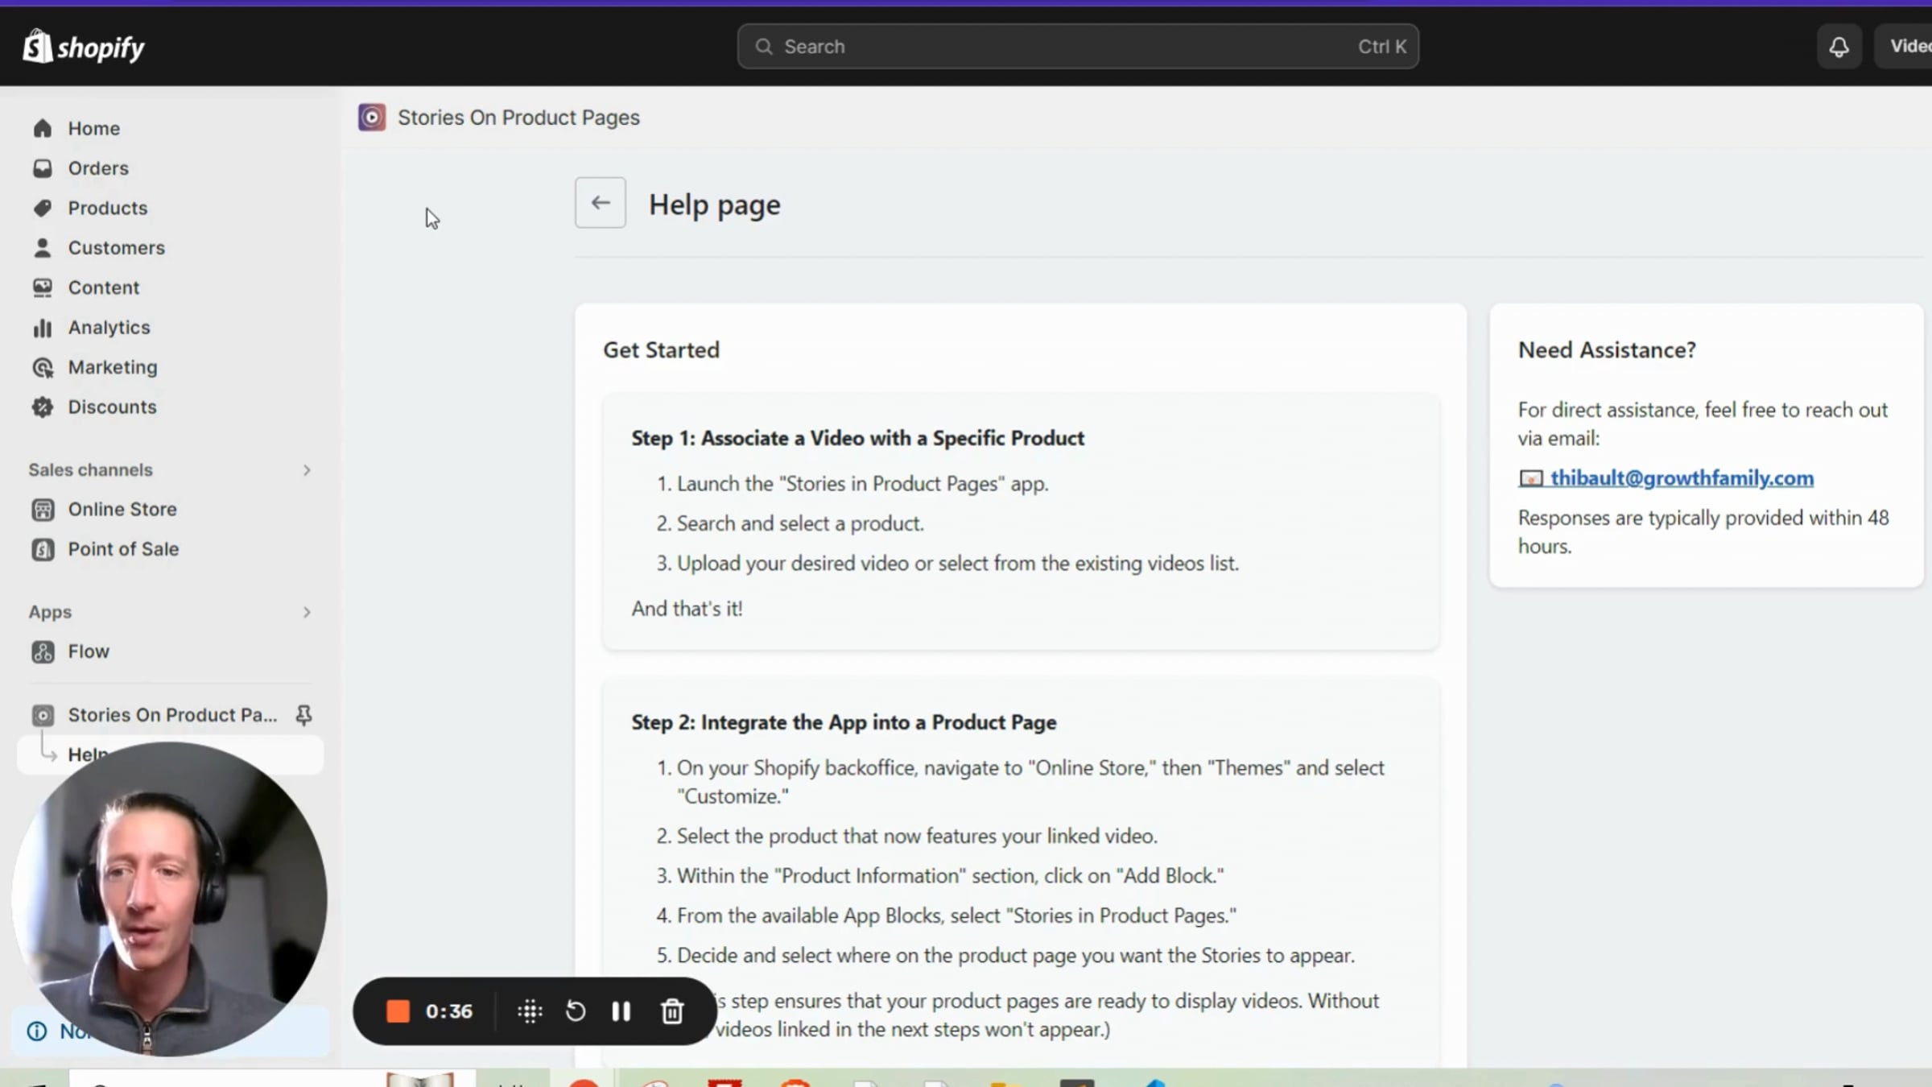Email thibault@growthfamily.com
This screenshot has height=1087, width=1932.
click(1682, 478)
